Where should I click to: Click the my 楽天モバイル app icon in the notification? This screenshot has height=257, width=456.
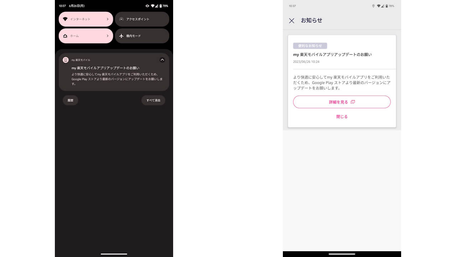coord(66,60)
